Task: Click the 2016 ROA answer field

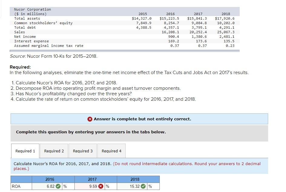Action: 47,186
